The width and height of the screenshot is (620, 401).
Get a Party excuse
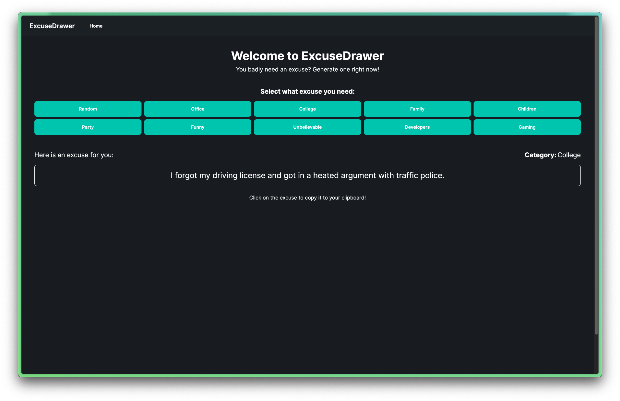click(x=88, y=127)
